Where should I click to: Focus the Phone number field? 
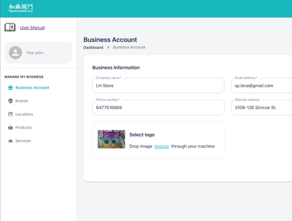click(158, 108)
